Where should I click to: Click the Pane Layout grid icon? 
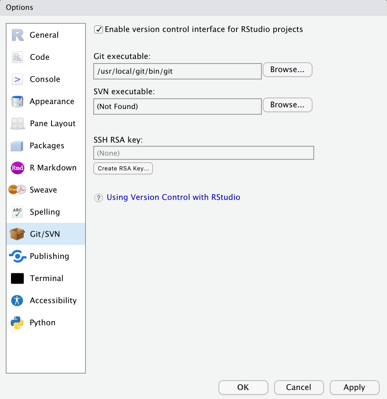(18, 124)
